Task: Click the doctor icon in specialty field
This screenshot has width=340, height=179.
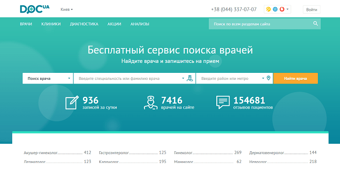Action: click(x=190, y=78)
